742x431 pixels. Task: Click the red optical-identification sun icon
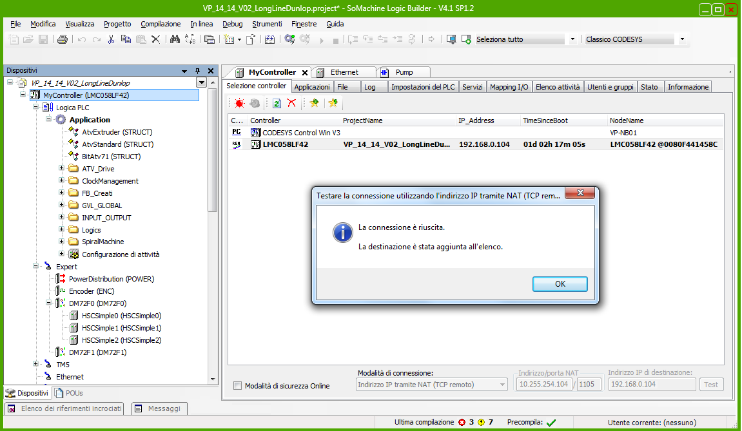(x=239, y=103)
